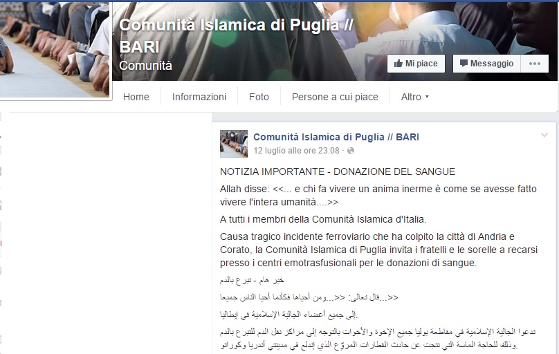Image resolution: width=559 pixels, height=354 pixels.
Task: Click the page title in cover photo
Action: click(236, 36)
